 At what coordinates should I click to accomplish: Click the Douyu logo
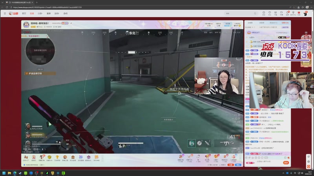coord(13,14)
